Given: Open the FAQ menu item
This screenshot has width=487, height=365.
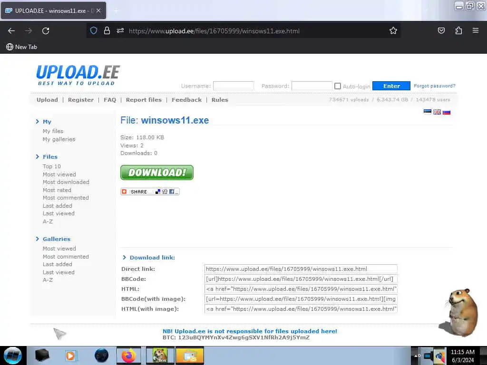Looking at the screenshot, I should [x=110, y=100].
